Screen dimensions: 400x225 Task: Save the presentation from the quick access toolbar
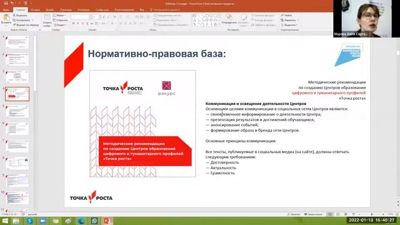point(6,3)
